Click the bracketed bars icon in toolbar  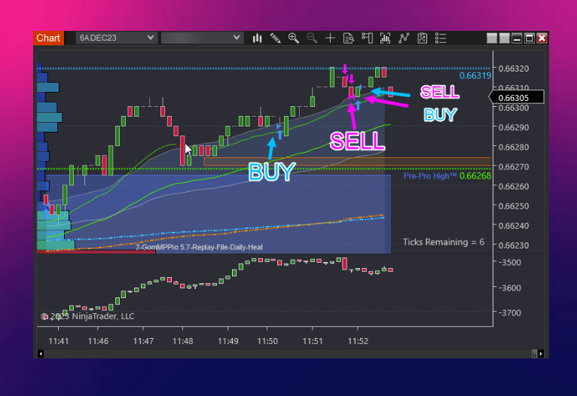[x=386, y=38]
